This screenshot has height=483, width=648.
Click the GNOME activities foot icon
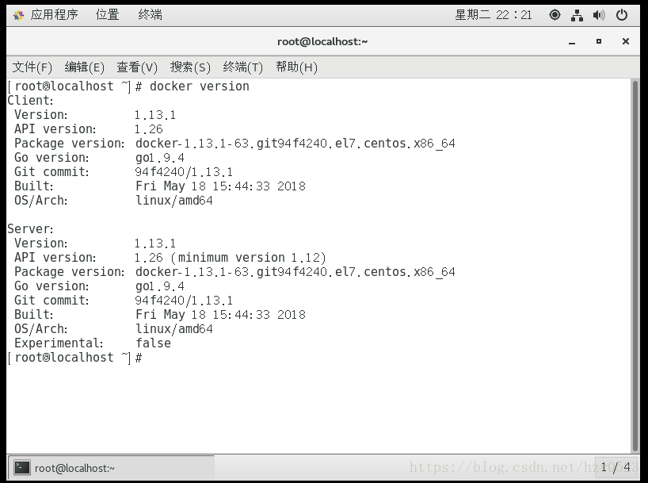(x=18, y=16)
